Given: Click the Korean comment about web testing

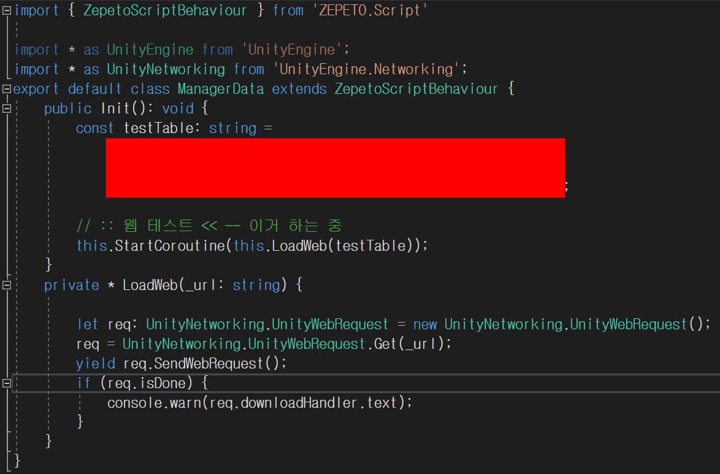Looking at the screenshot, I should tap(209, 226).
